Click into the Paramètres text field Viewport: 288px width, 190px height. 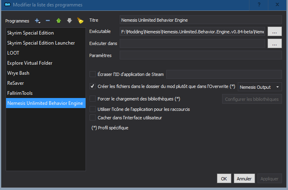coord(200,55)
